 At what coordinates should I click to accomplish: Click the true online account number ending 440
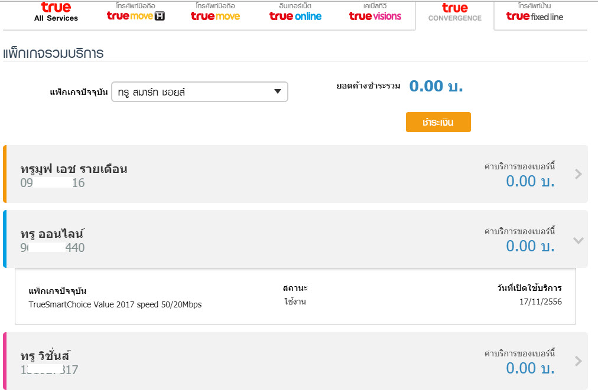(53, 248)
